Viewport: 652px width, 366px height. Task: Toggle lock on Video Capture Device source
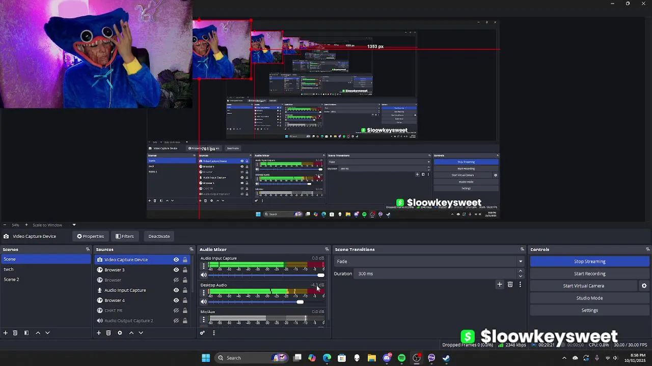point(185,260)
